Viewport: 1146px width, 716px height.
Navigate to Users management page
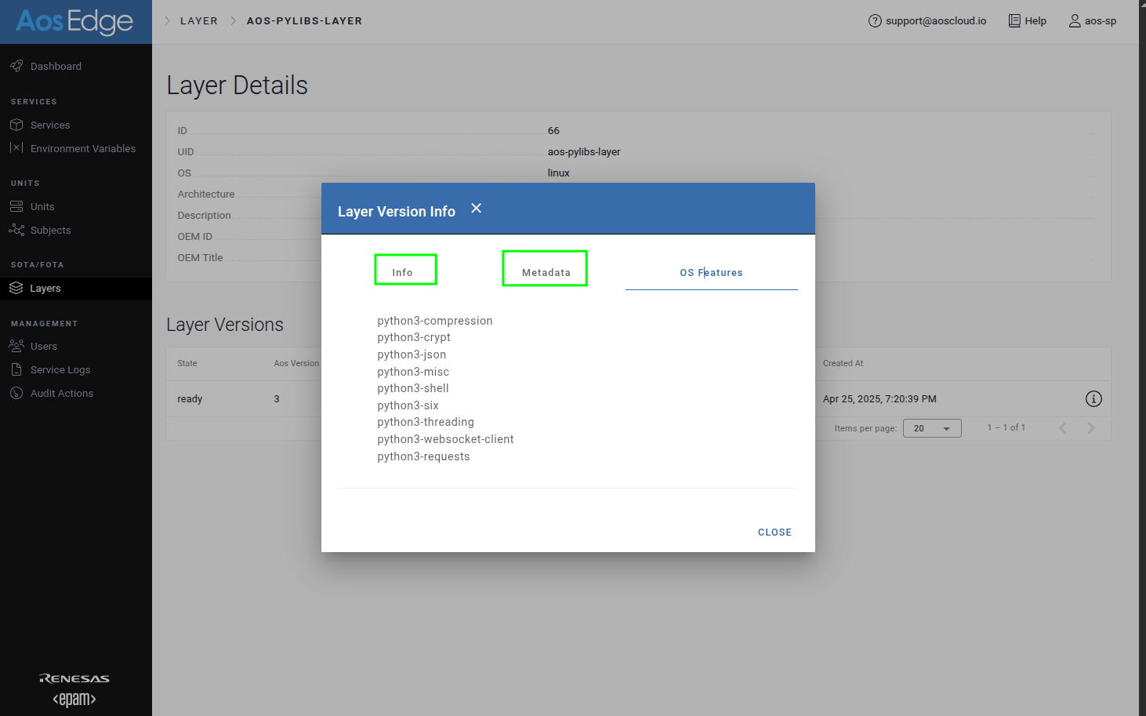(43, 347)
